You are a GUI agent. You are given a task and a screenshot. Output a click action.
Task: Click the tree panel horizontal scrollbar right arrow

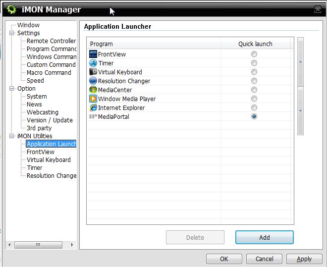[72, 245]
